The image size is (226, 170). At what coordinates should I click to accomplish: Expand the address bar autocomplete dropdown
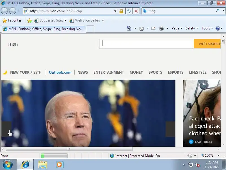point(115,11)
